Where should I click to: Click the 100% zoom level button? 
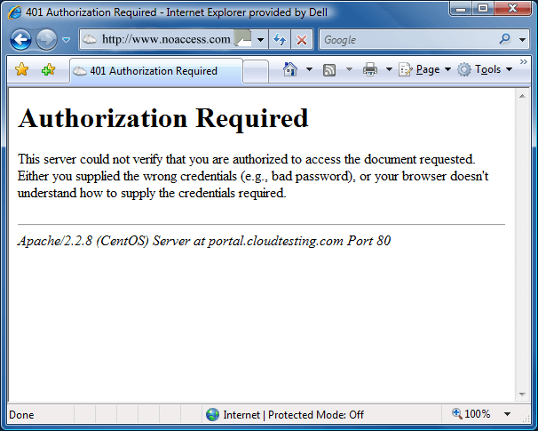coord(471,414)
